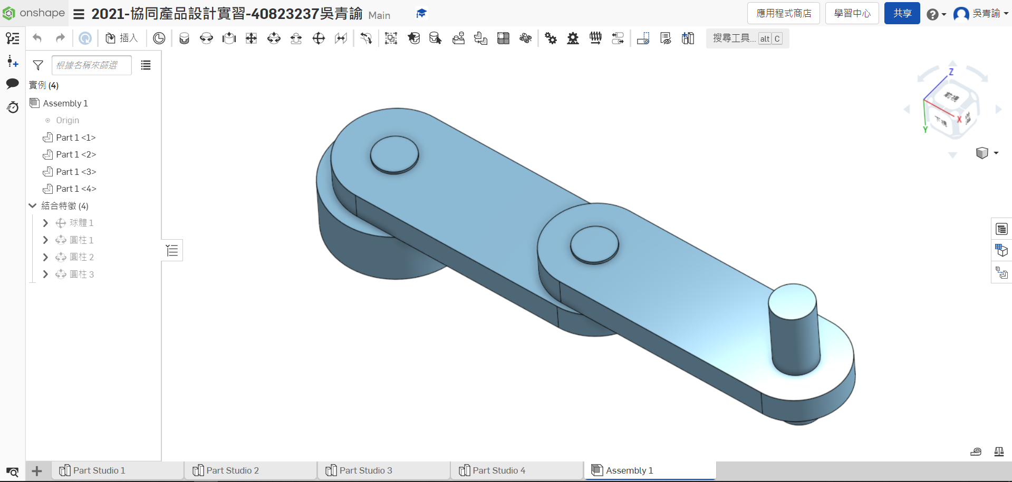The height and width of the screenshot is (482, 1012).
Task: Select the Slider mate tool
Action: pyautogui.click(x=229, y=38)
